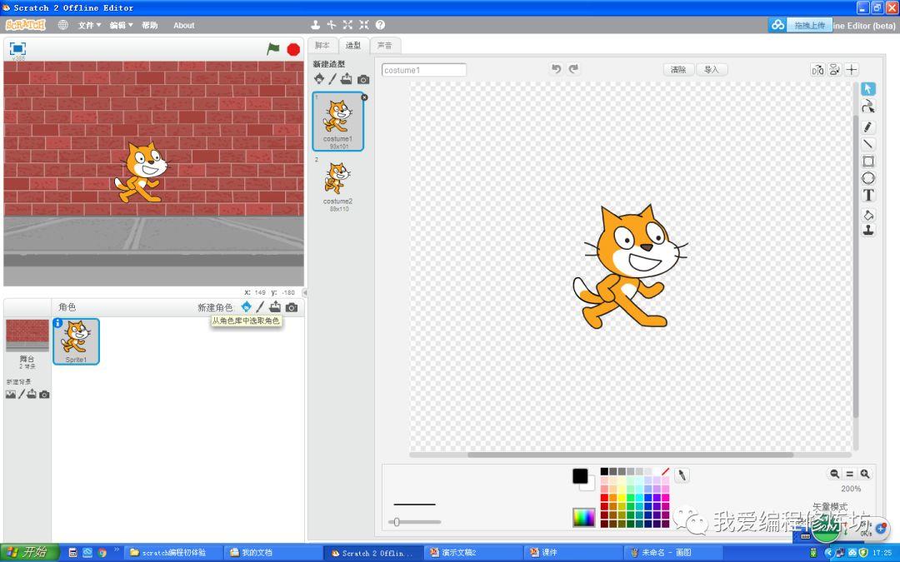Select the Pencil tool
Image resolution: width=900 pixels, height=562 pixels.
[867, 127]
